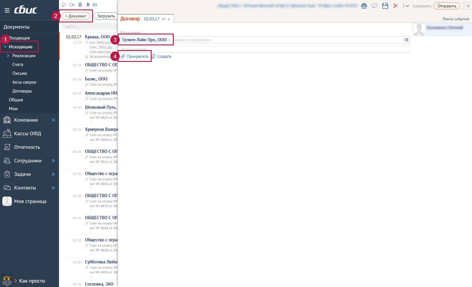472x287 pixels.
Task: Select Акты сверок folder
Action: click(x=24, y=82)
